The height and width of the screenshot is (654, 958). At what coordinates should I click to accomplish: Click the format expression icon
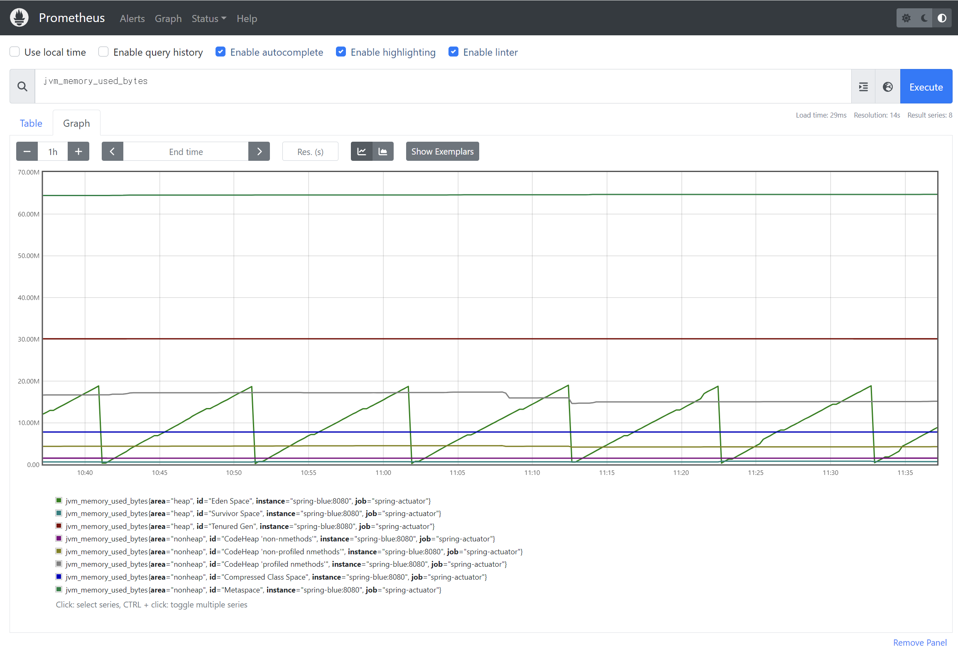863,87
